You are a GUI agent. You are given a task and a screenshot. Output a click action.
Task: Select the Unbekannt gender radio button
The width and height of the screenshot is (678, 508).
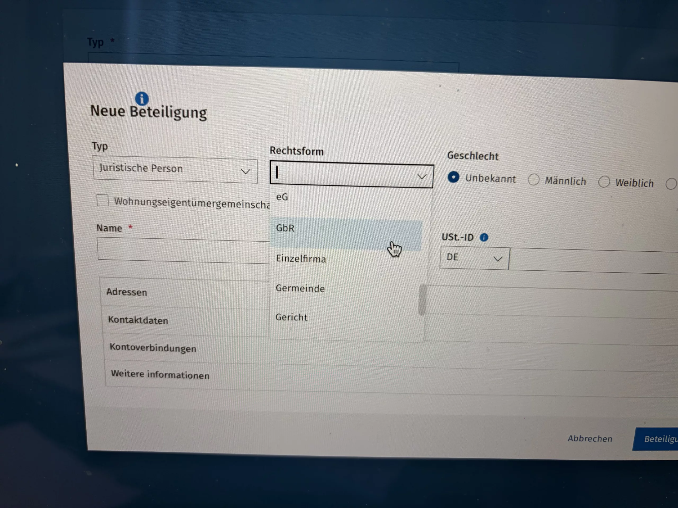tap(453, 177)
